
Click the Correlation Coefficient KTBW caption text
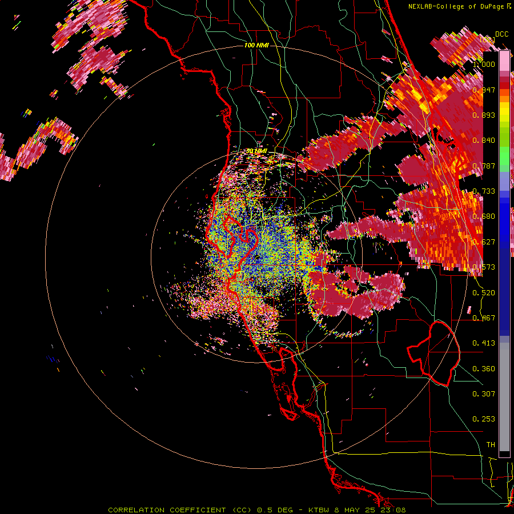(256, 510)
